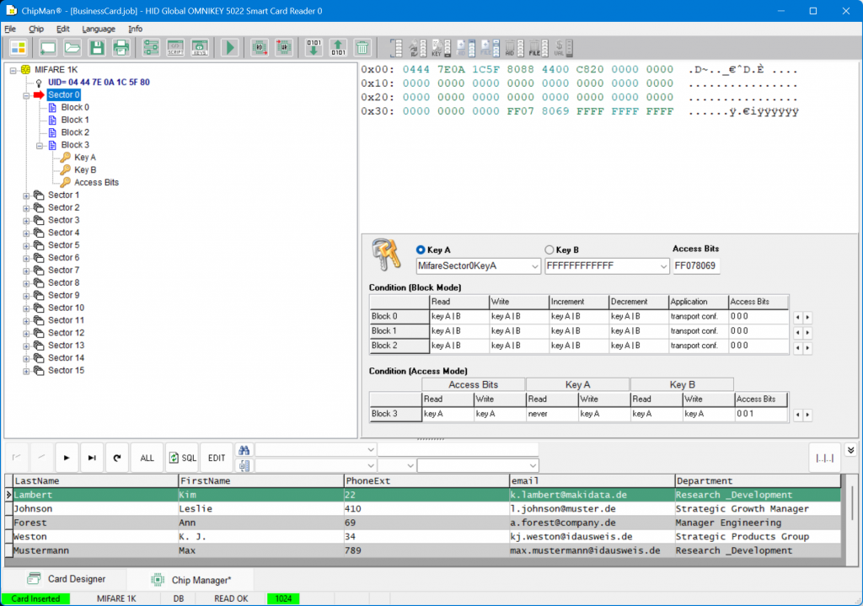Select the Key A radio button

click(421, 250)
